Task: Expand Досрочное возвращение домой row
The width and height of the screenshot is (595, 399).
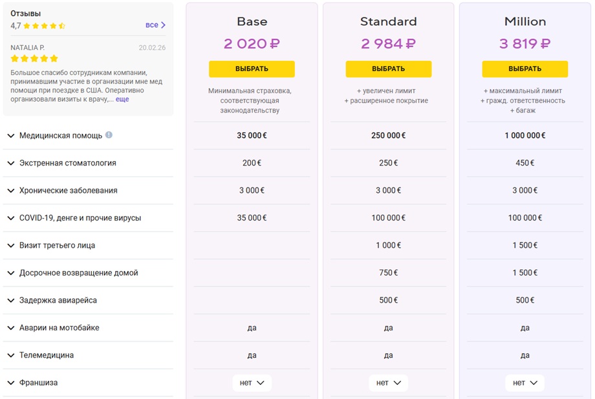Action: 88,273
